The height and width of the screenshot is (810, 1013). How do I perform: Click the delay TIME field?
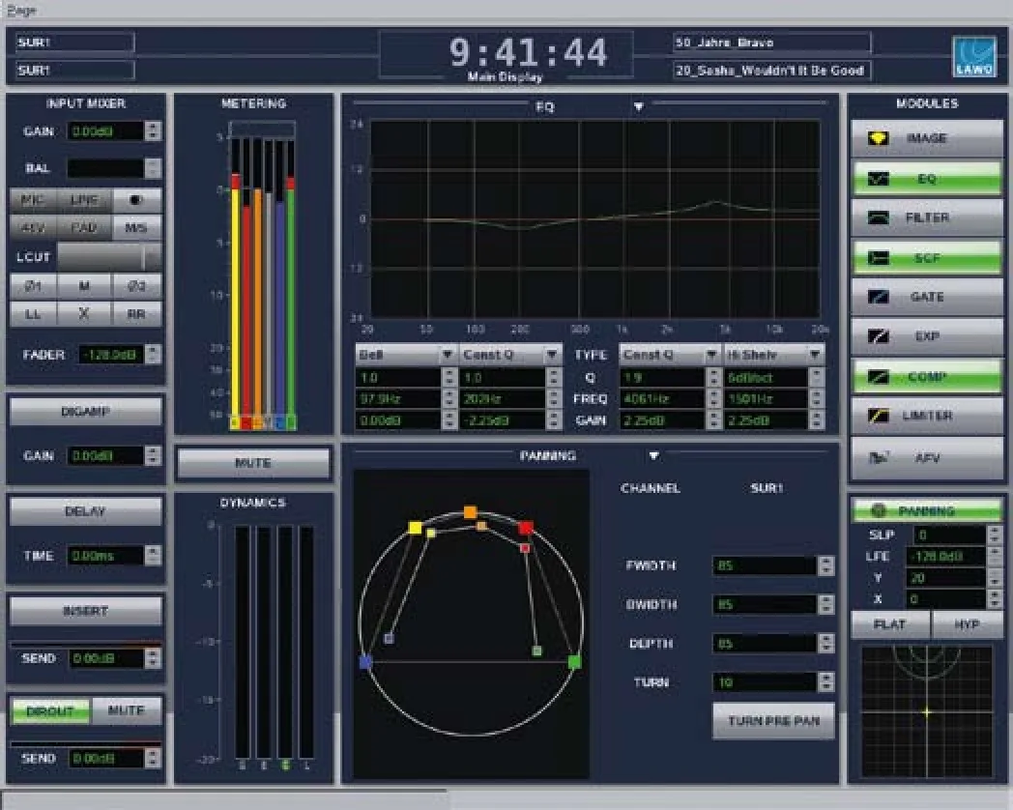click(x=105, y=556)
